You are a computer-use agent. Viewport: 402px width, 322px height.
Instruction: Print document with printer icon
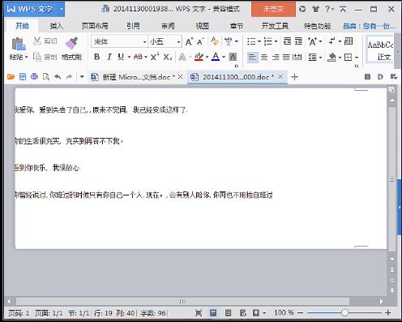pyautogui.click(x=34, y=77)
